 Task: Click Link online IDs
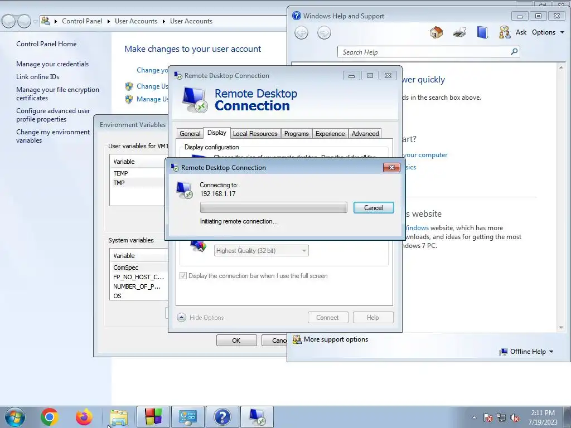click(37, 77)
